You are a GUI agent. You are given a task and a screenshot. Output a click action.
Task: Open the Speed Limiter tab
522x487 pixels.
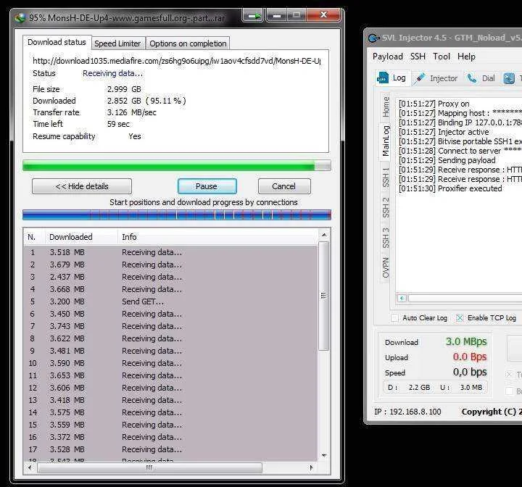point(117,43)
